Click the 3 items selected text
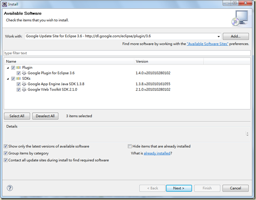 [79, 116]
